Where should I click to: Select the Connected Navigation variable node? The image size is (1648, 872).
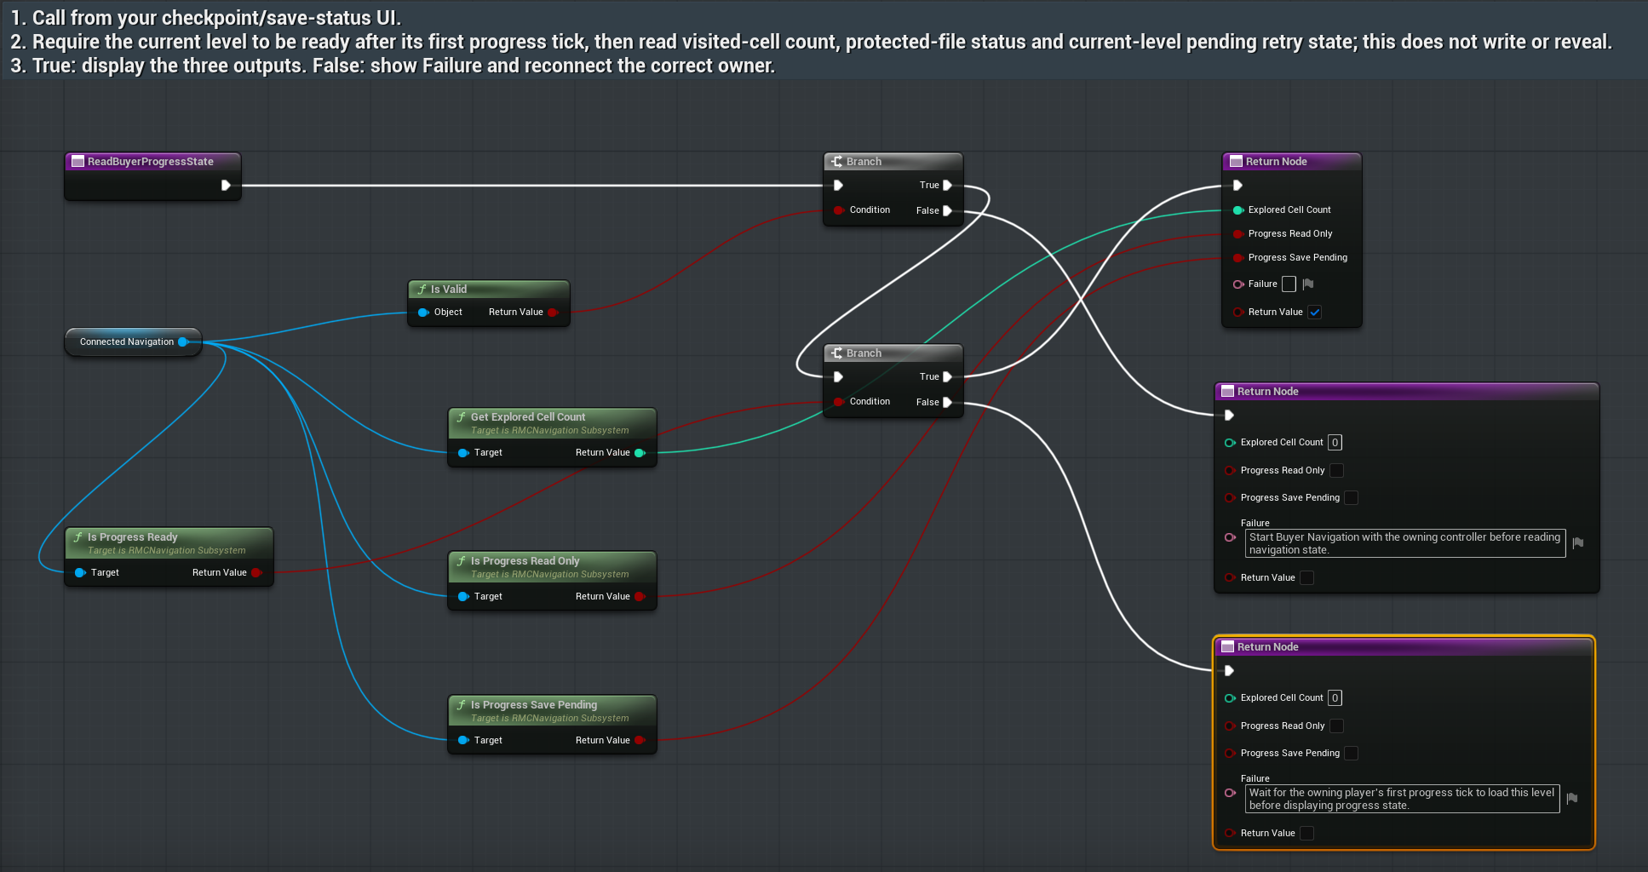pos(133,342)
